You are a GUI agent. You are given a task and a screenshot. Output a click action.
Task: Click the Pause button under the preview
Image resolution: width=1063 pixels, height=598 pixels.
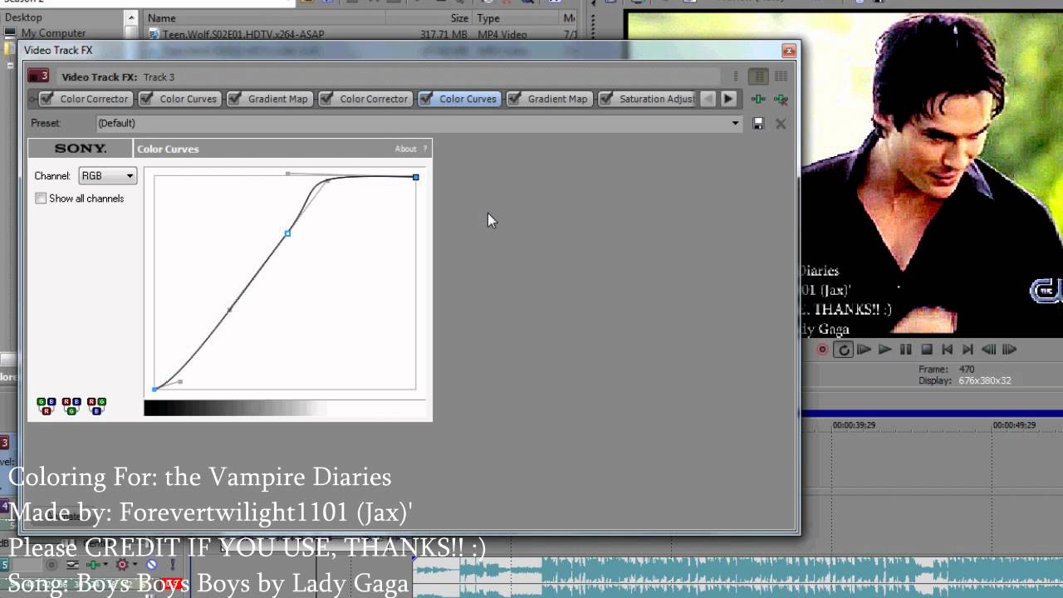point(905,350)
